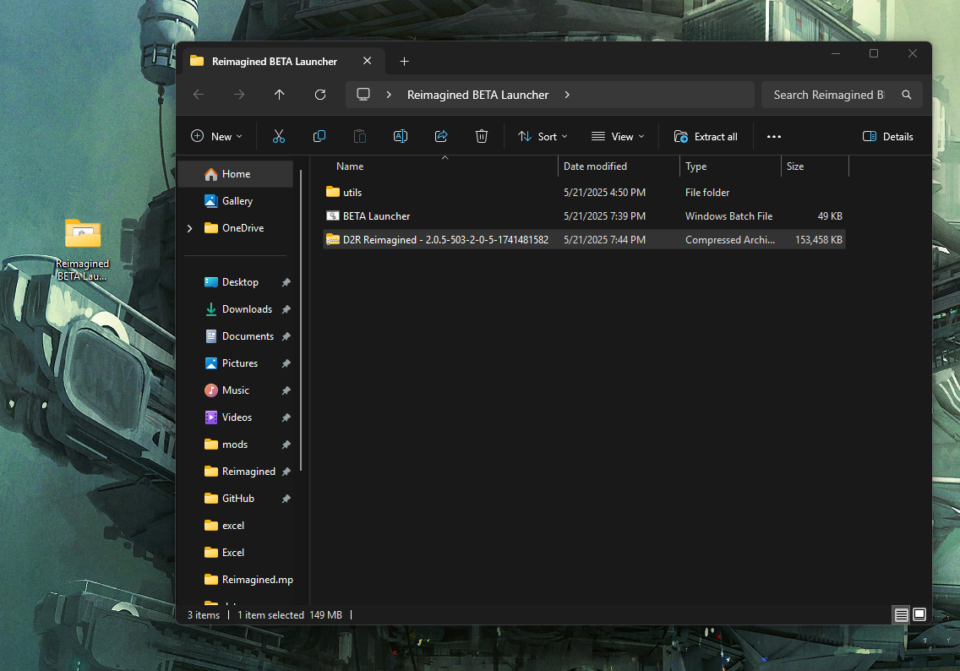Go up one directory level
Screen dimensions: 960x671
coord(279,95)
